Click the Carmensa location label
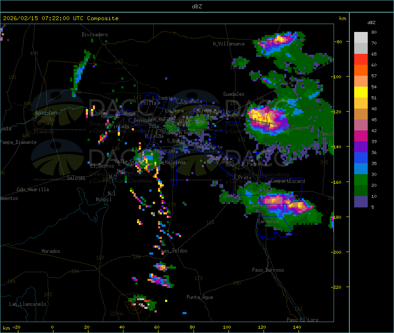 point(268,221)
